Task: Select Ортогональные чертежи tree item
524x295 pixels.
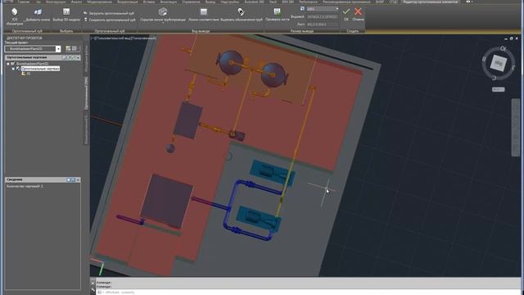Action: [40, 69]
